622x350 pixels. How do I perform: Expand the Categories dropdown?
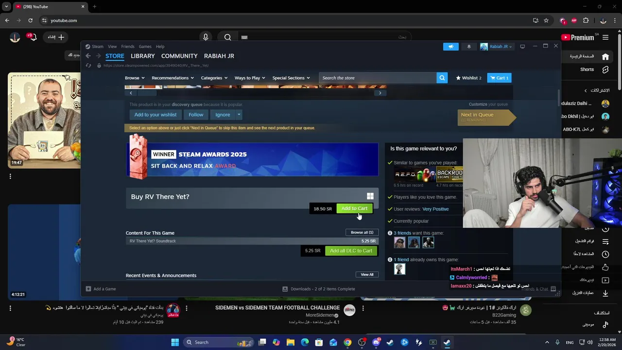(214, 78)
